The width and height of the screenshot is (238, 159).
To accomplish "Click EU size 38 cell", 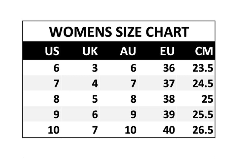I will pyautogui.click(x=169, y=99).
